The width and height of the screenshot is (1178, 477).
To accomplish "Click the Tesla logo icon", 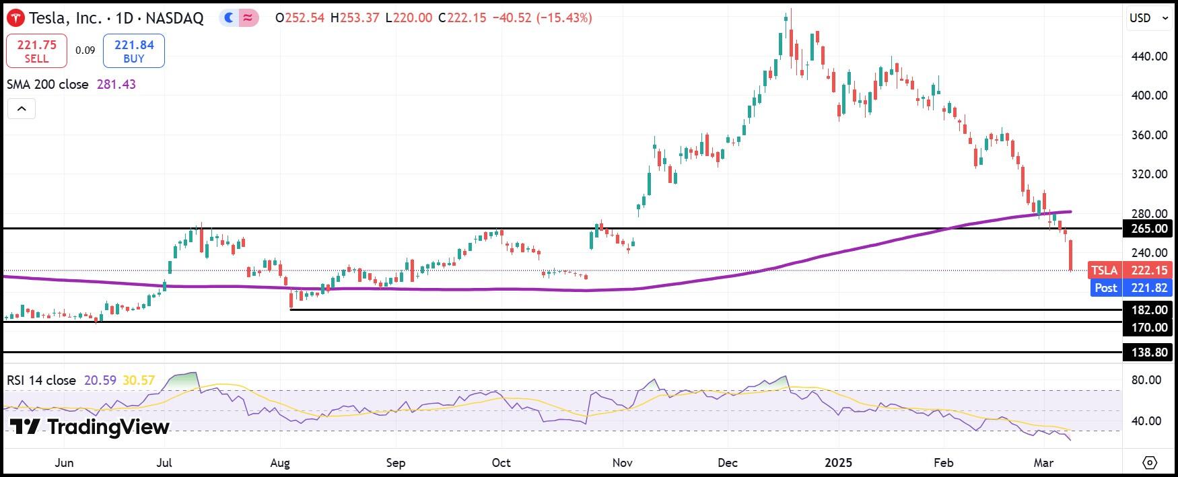I will click(x=15, y=17).
